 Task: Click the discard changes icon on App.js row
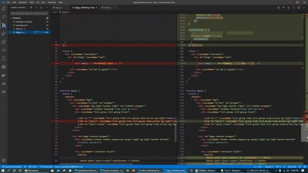[38, 32]
